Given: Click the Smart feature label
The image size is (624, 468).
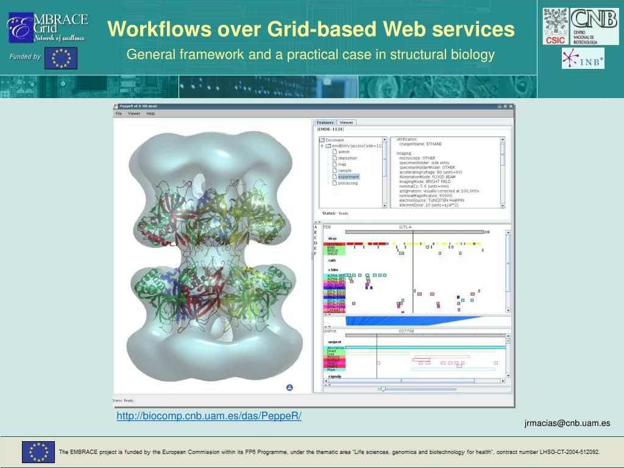Looking at the screenshot, I should pos(335,351).
